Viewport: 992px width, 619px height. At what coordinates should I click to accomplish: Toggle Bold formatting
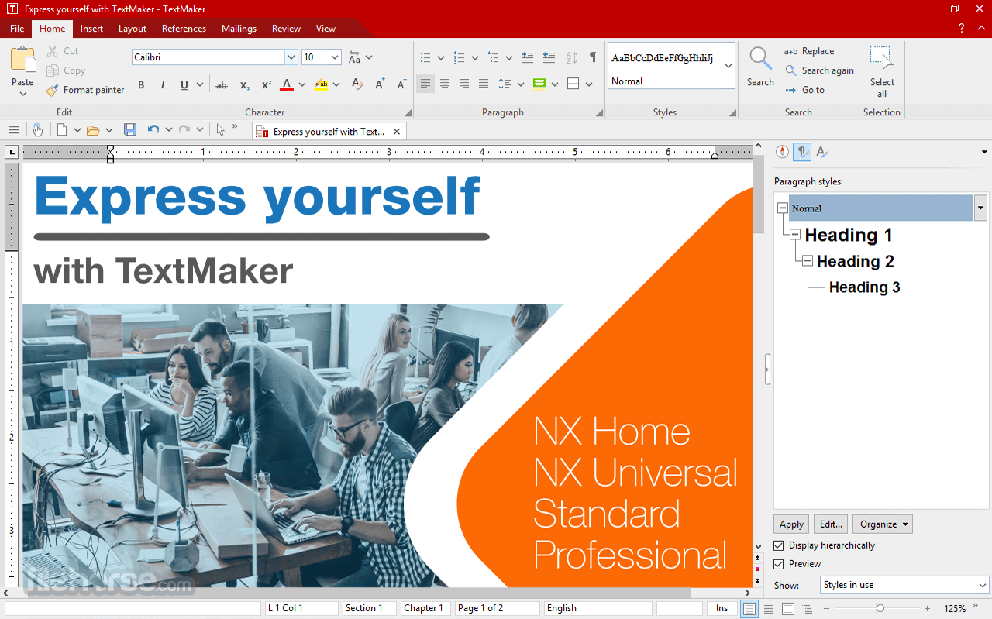141,84
